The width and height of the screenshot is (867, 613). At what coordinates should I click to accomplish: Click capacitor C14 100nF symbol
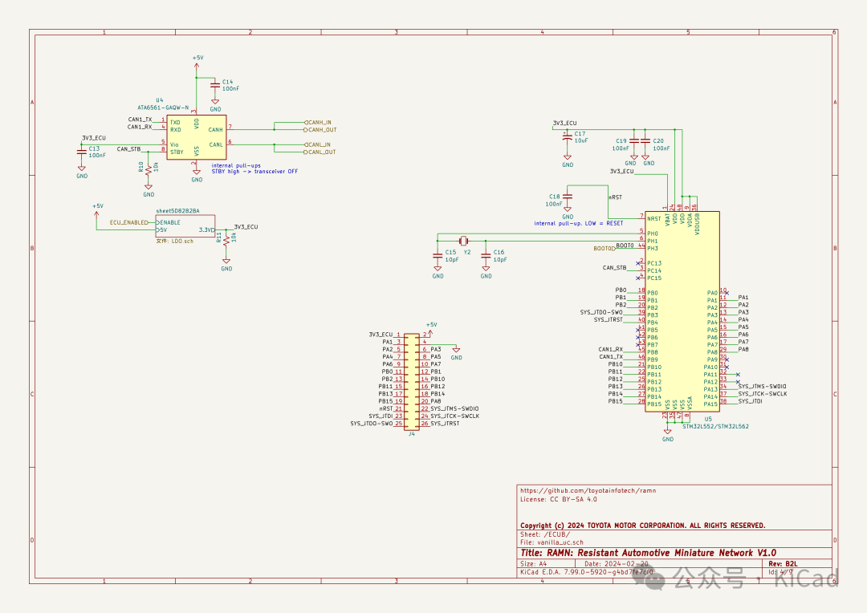click(215, 84)
